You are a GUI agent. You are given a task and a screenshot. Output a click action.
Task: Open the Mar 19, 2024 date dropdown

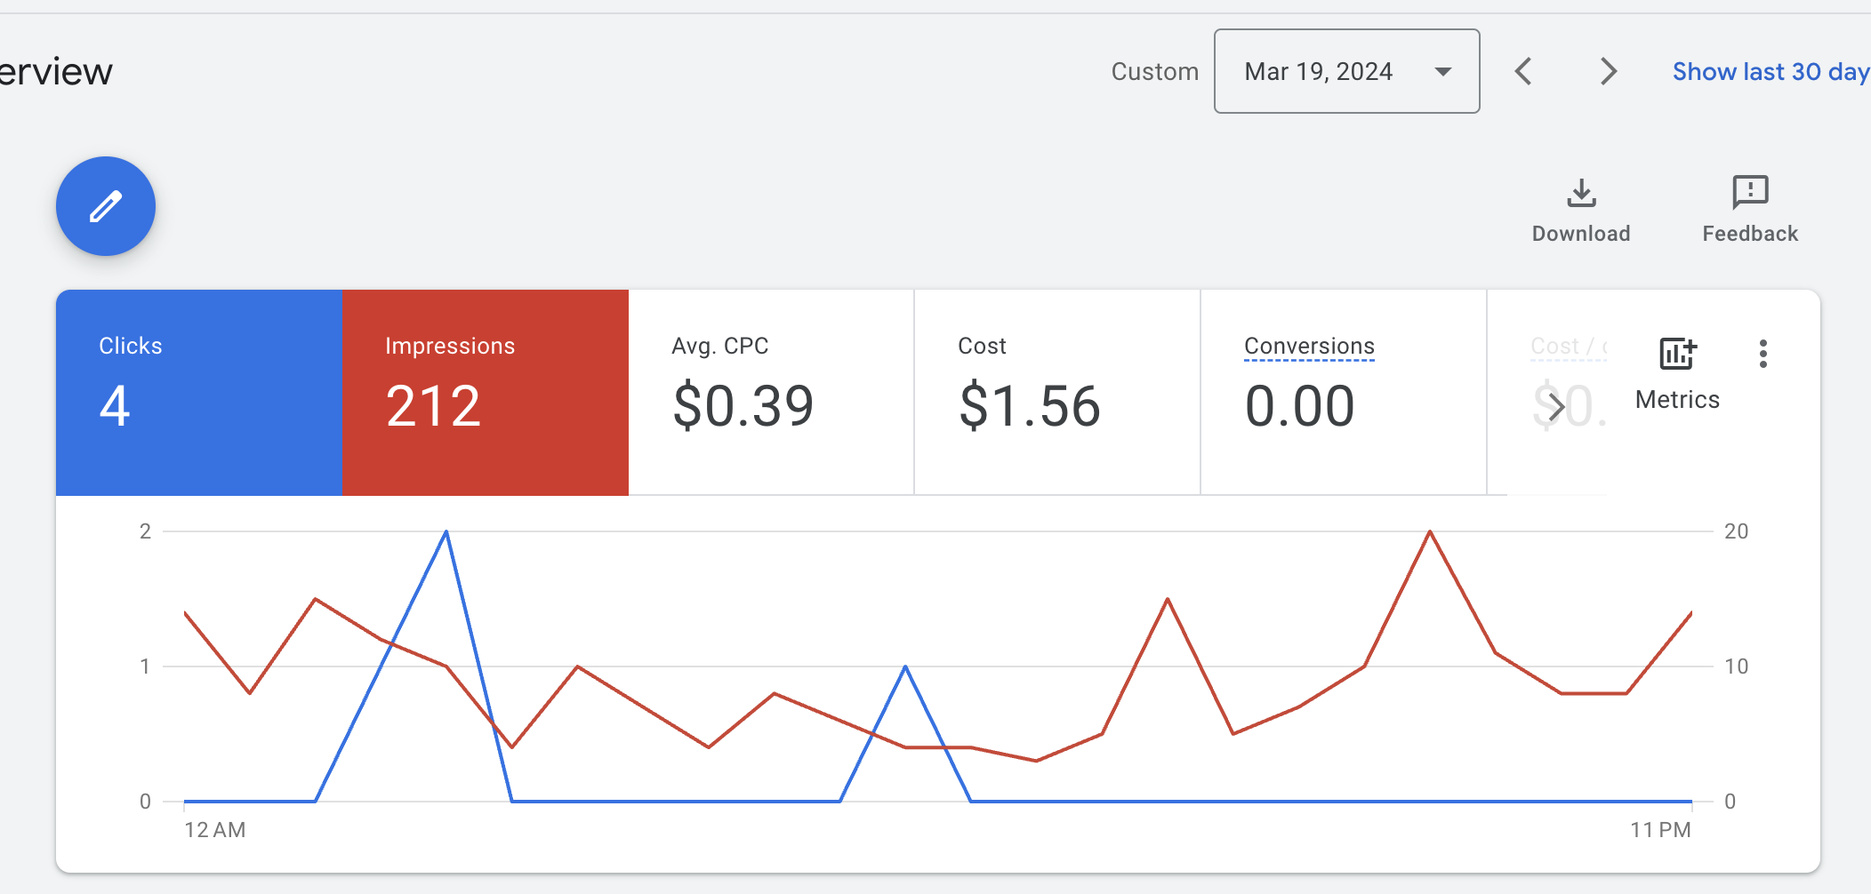[1346, 71]
